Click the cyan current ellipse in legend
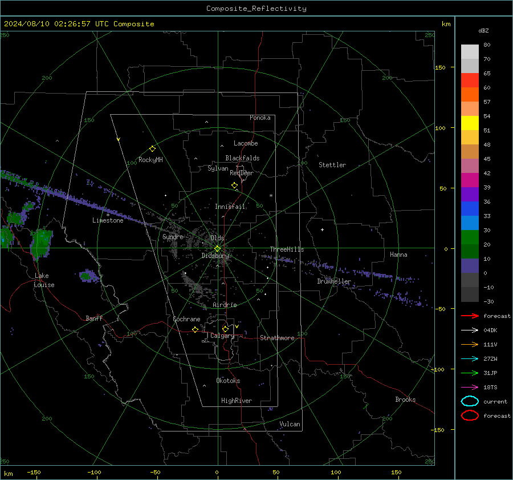 pos(470,401)
